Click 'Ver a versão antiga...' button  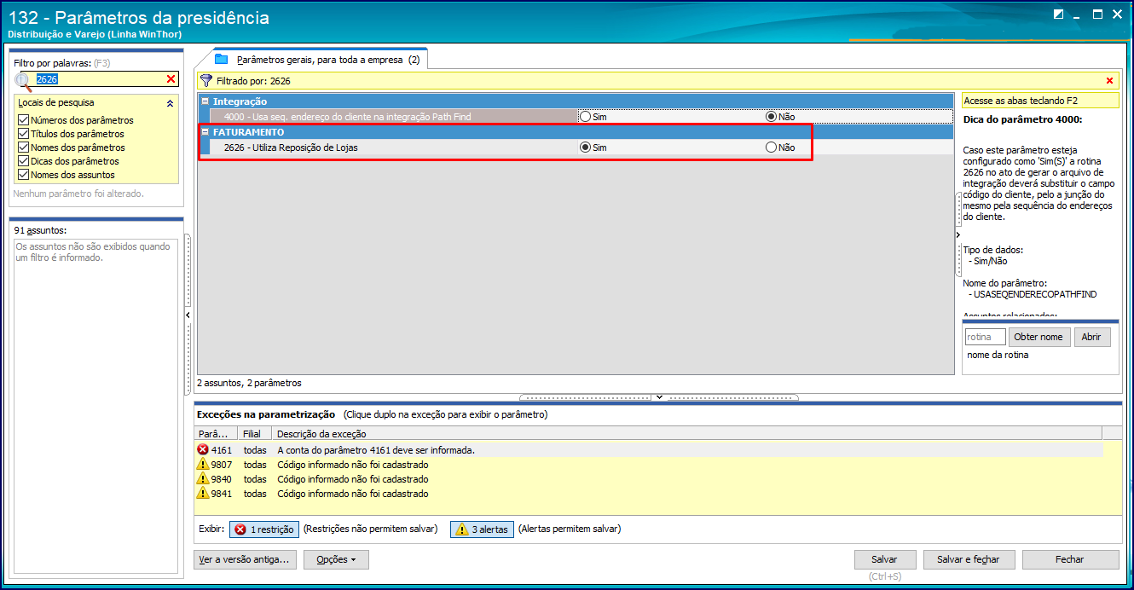click(x=246, y=560)
